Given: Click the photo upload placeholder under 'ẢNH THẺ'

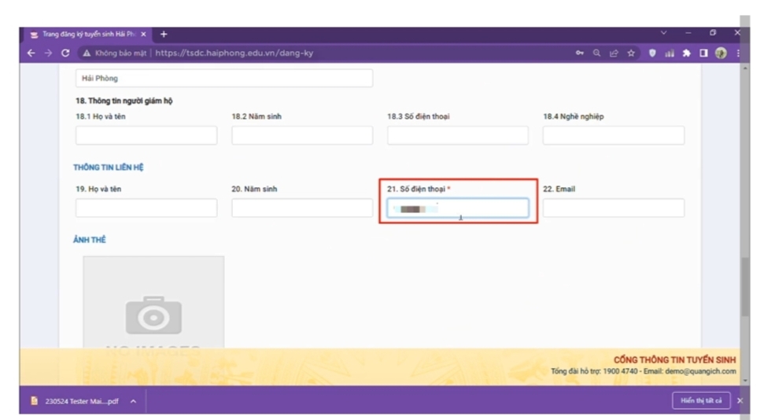Looking at the screenshot, I should pyautogui.click(x=153, y=303).
